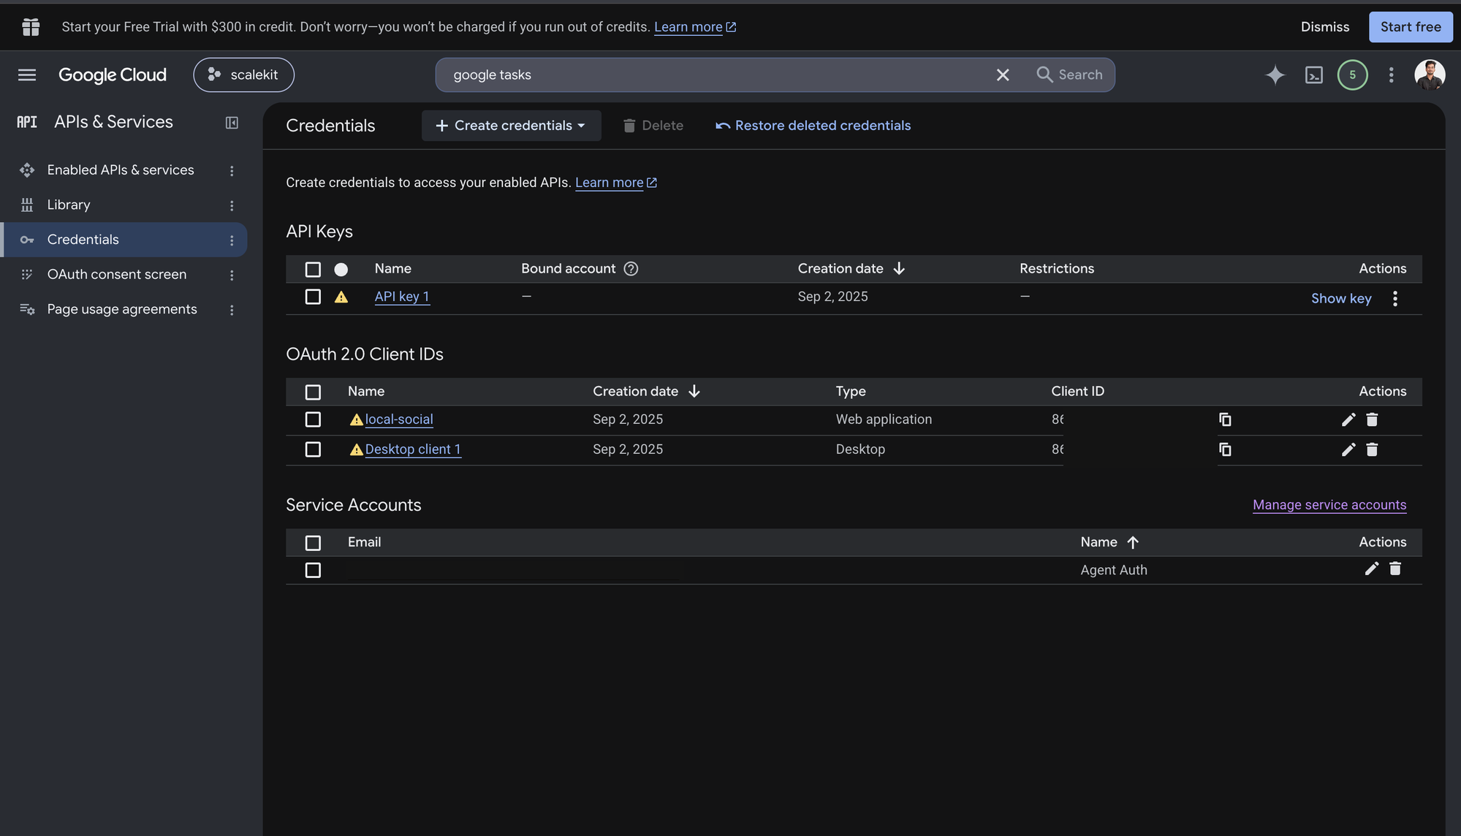Click warning icon beside API key 1
1461x836 pixels.
(x=341, y=297)
